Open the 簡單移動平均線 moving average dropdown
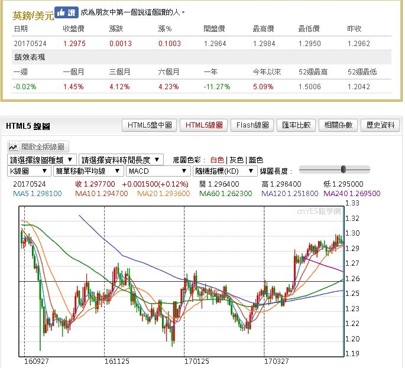The width and height of the screenshot is (405, 368). [88, 171]
